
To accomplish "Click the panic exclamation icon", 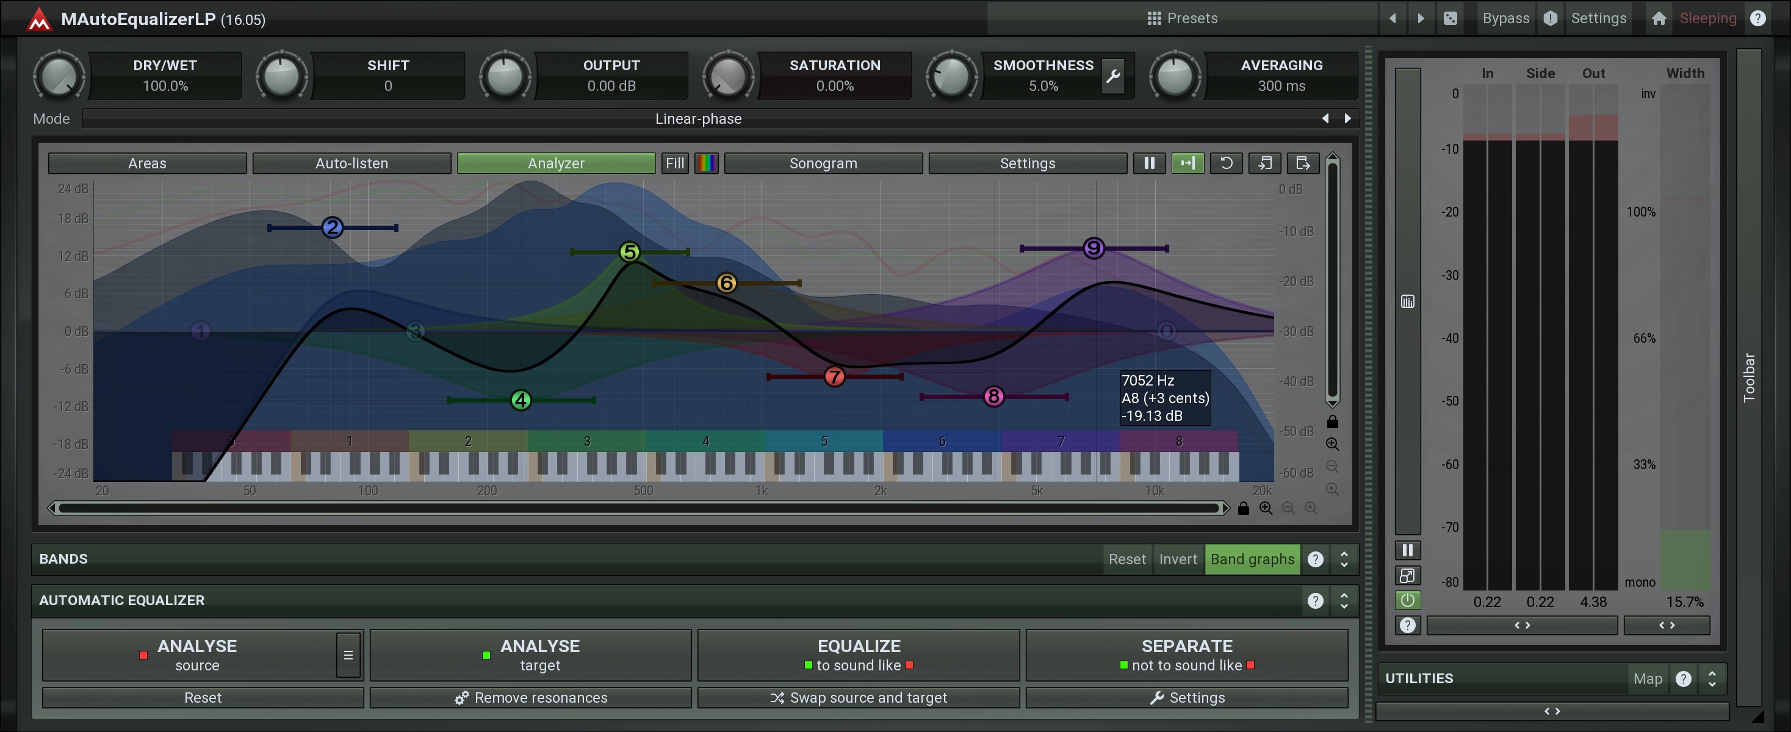I will (1551, 18).
